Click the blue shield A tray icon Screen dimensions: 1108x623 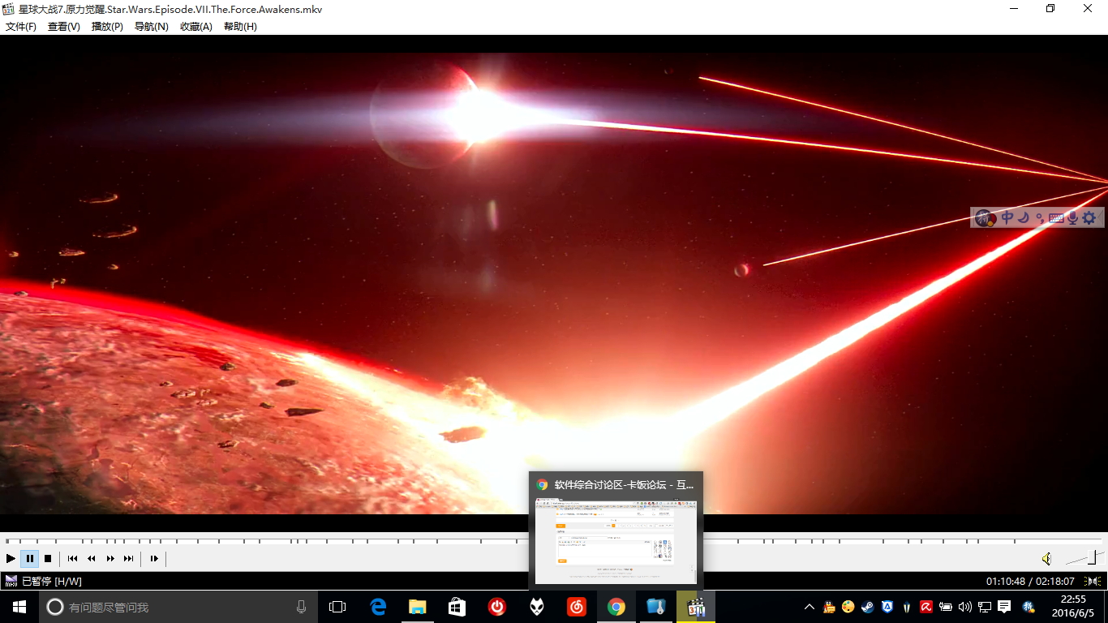point(887,607)
